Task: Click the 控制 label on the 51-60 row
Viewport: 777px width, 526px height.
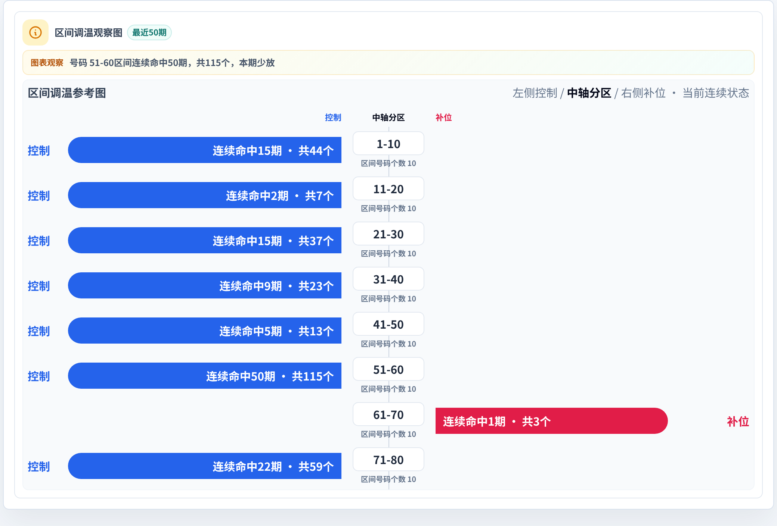Action: tap(39, 376)
